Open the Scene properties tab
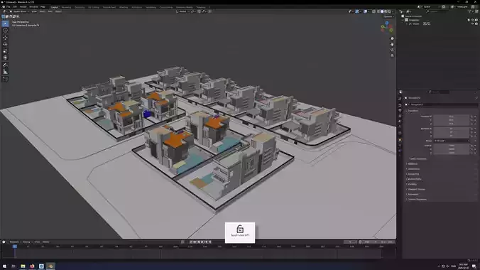 400,121
